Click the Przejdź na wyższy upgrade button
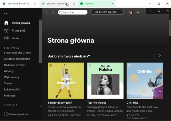The width and height of the screenshot is (171, 121). tap(107, 12)
